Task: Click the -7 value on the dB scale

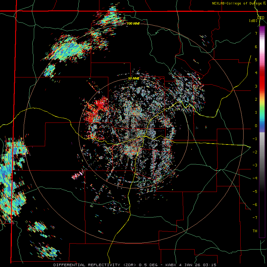Action: tap(255, 218)
